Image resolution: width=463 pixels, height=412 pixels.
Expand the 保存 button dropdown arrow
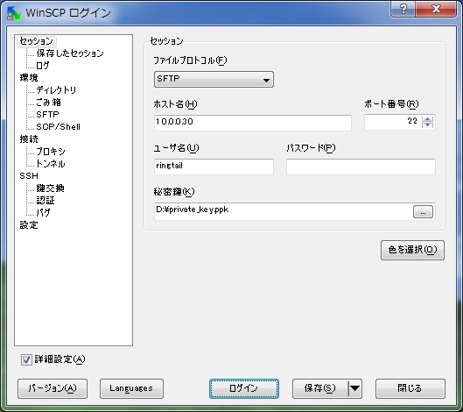[x=355, y=388]
